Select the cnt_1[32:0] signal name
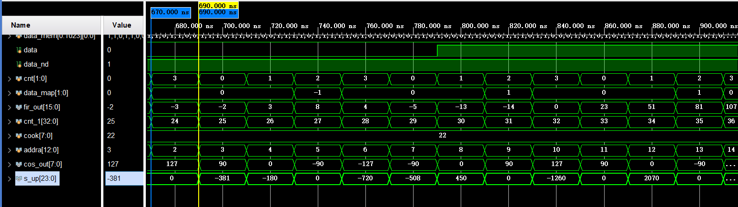 point(41,121)
